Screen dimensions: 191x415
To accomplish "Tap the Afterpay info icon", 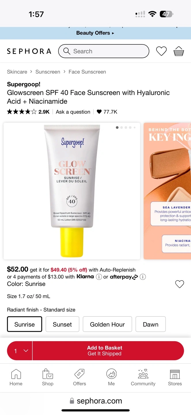I will coord(143,277).
